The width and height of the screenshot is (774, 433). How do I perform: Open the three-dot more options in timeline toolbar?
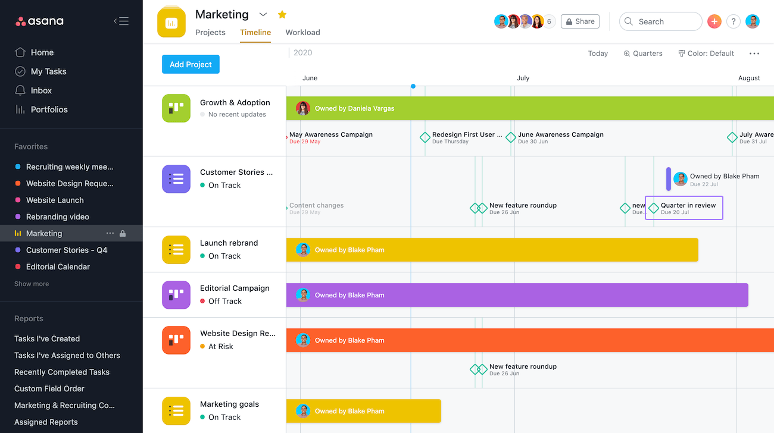coord(754,54)
